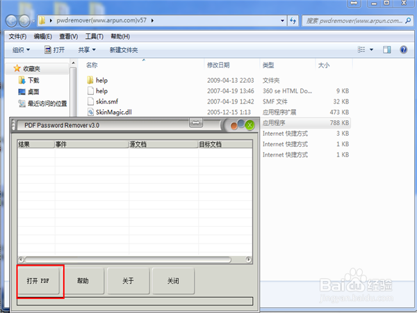
Task: Click the right scroll arrow of results list
Action: (248, 259)
